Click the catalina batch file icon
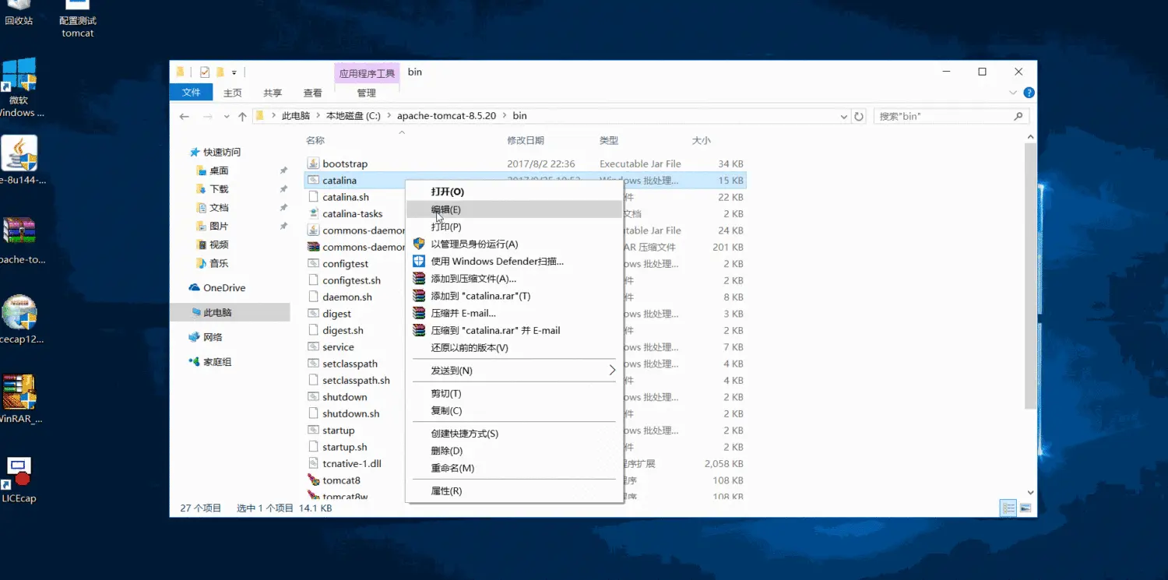 [313, 180]
